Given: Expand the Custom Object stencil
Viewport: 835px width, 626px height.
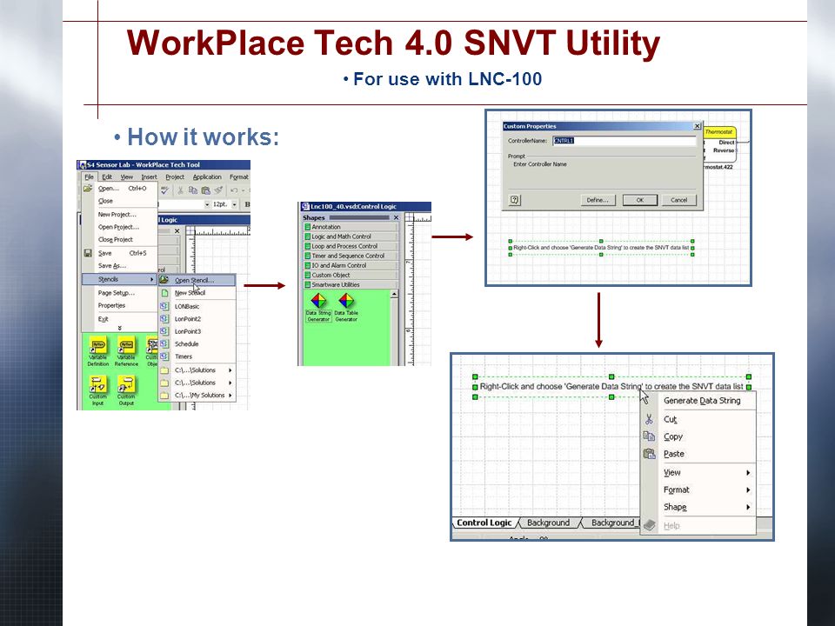Looking at the screenshot, I should click(x=351, y=276).
